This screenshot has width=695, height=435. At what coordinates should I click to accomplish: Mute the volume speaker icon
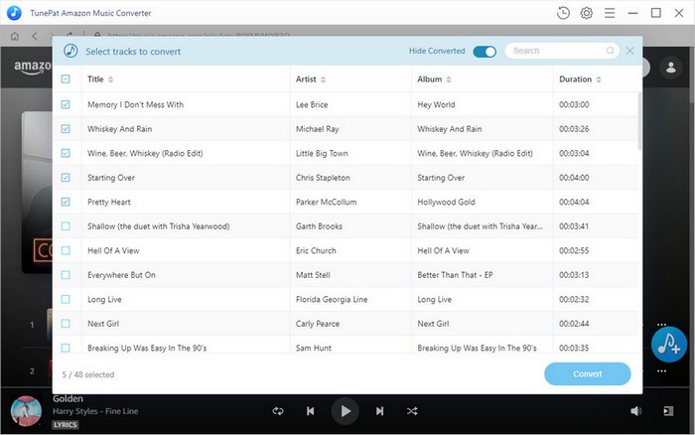click(635, 410)
